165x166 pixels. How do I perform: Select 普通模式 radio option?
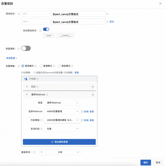pos(41,66)
